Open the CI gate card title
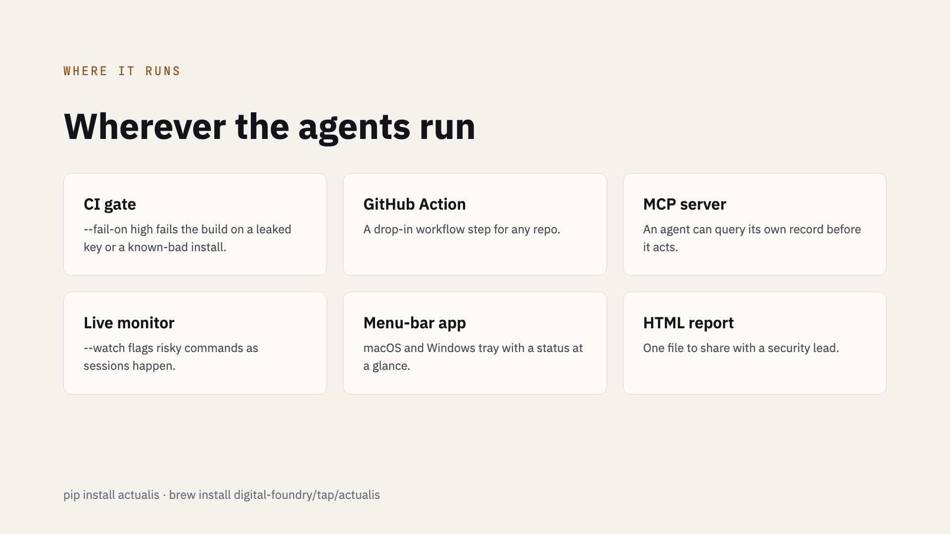This screenshot has width=950, height=534. 110,204
